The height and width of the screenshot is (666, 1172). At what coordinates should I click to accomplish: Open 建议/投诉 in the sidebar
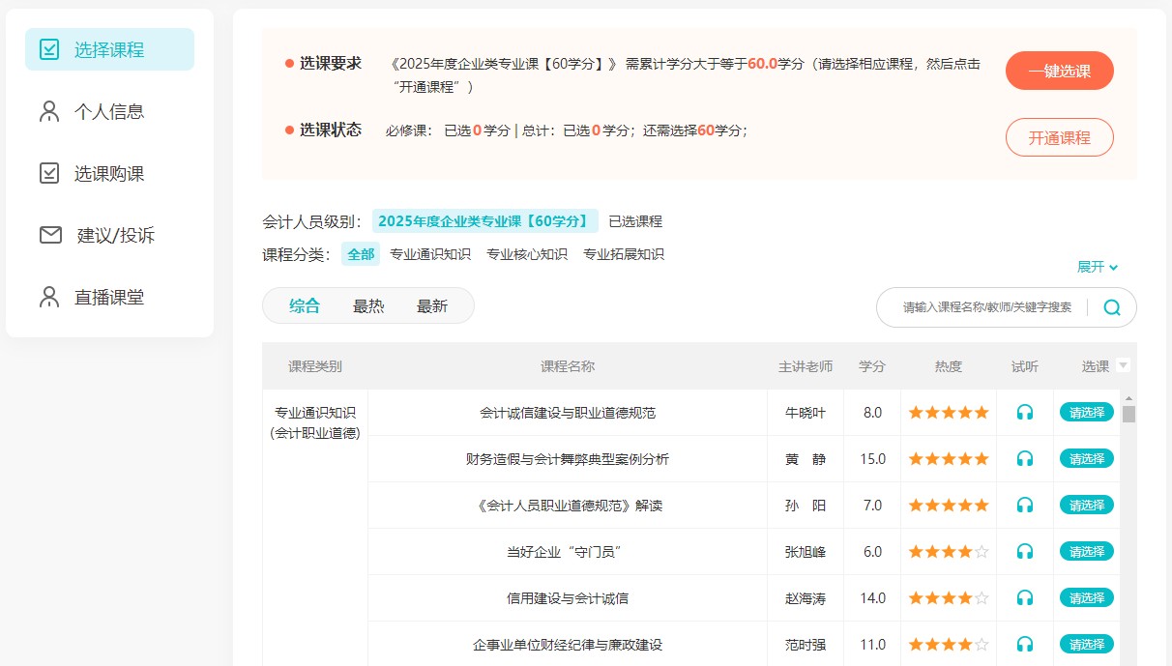coord(115,235)
